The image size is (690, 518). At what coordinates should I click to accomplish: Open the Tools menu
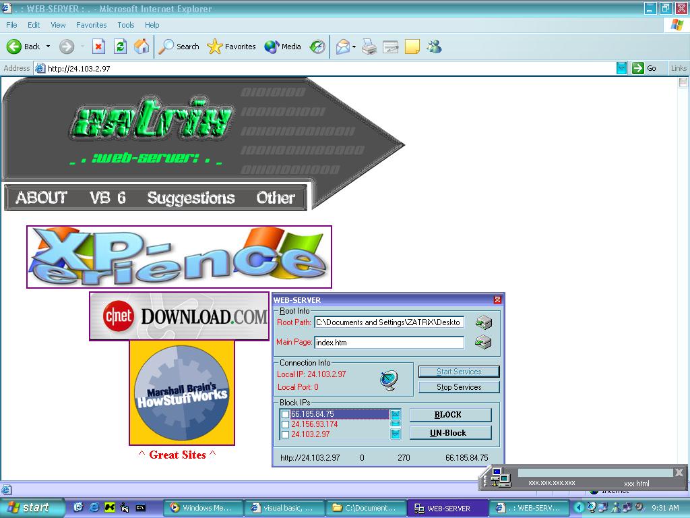[126, 25]
